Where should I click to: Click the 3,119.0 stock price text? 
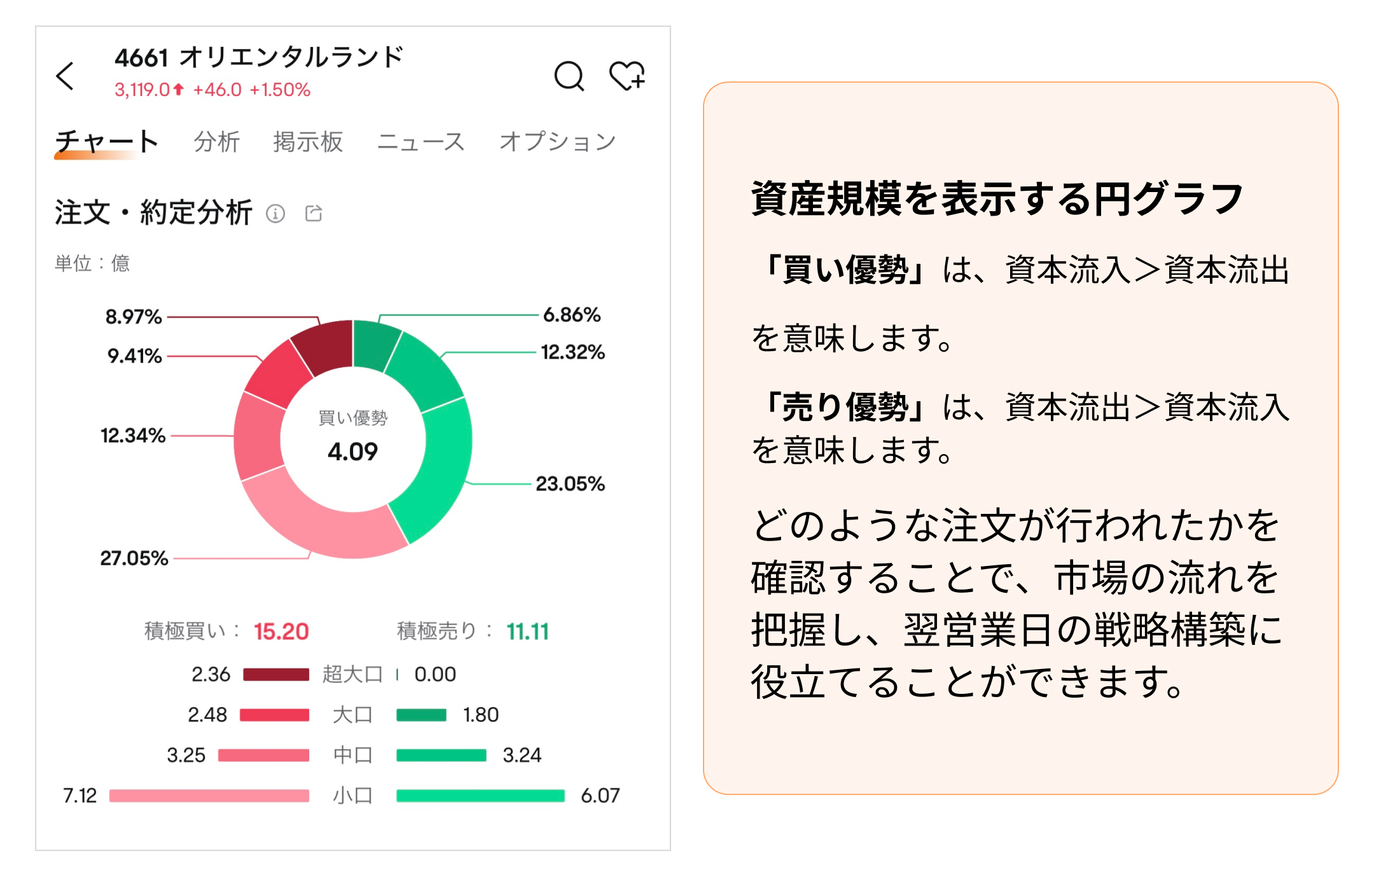[x=142, y=90]
